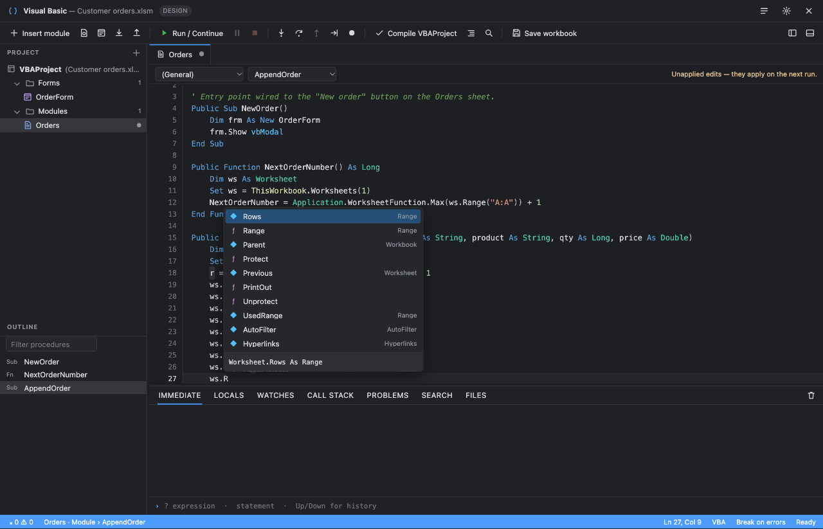Viewport: 823px width, 529px height.
Task: Toggle Break on errors in status bar
Action: click(x=761, y=522)
